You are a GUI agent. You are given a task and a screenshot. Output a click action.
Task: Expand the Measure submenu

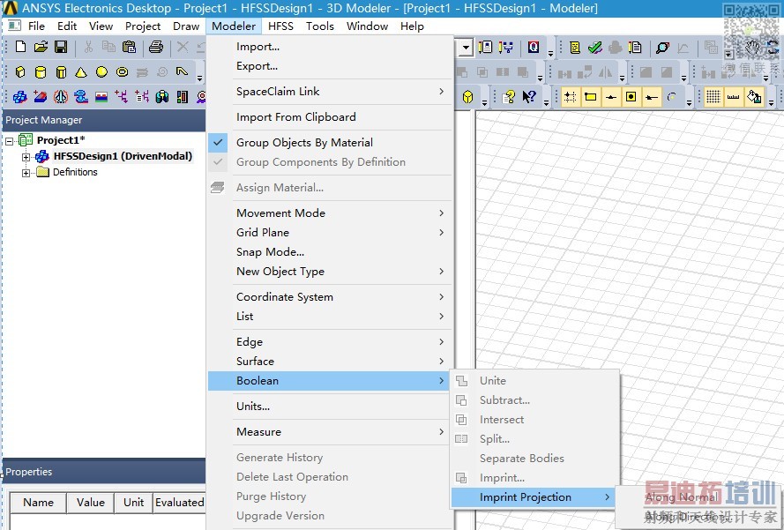tap(330, 432)
